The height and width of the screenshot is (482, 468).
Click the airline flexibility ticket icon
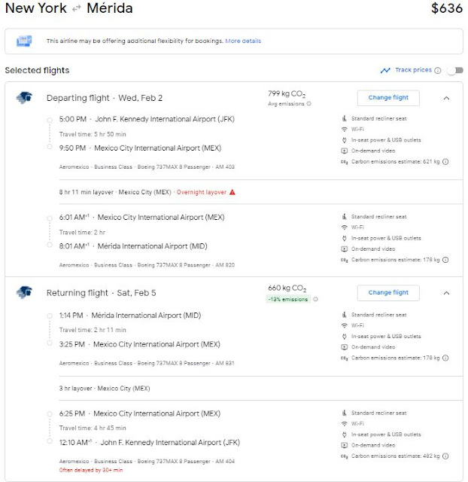pos(24,41)
